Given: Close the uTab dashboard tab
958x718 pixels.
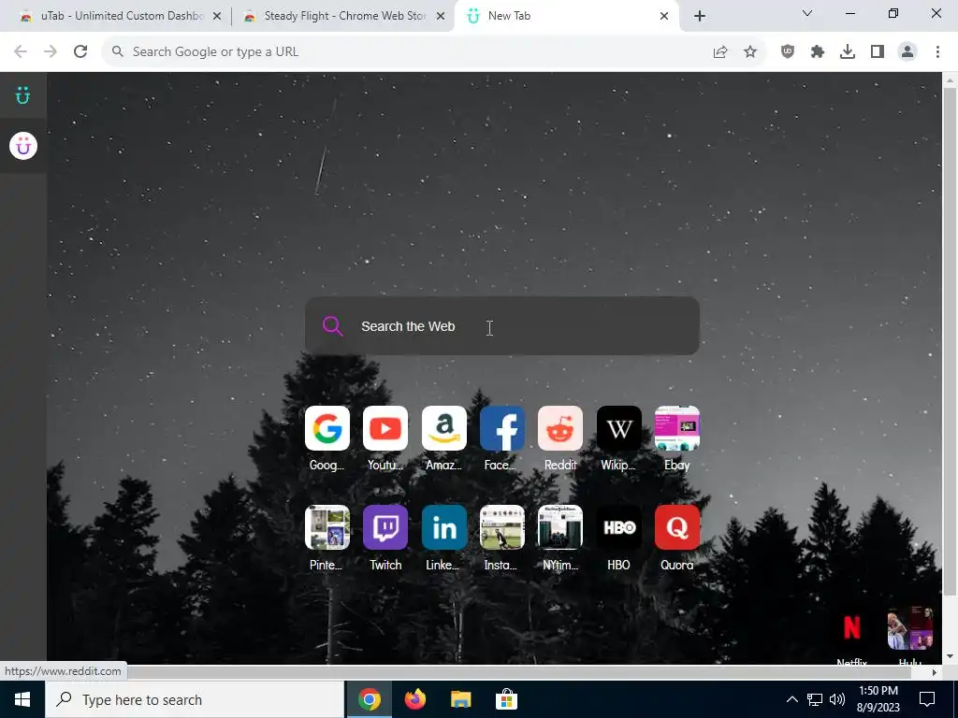Looking at the screenshot, I should (x=217, y=17).
